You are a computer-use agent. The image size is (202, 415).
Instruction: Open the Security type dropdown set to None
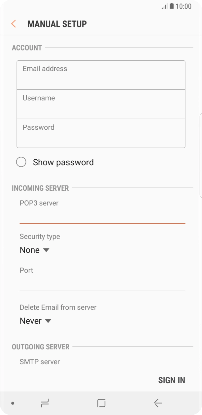coord(34,250)
